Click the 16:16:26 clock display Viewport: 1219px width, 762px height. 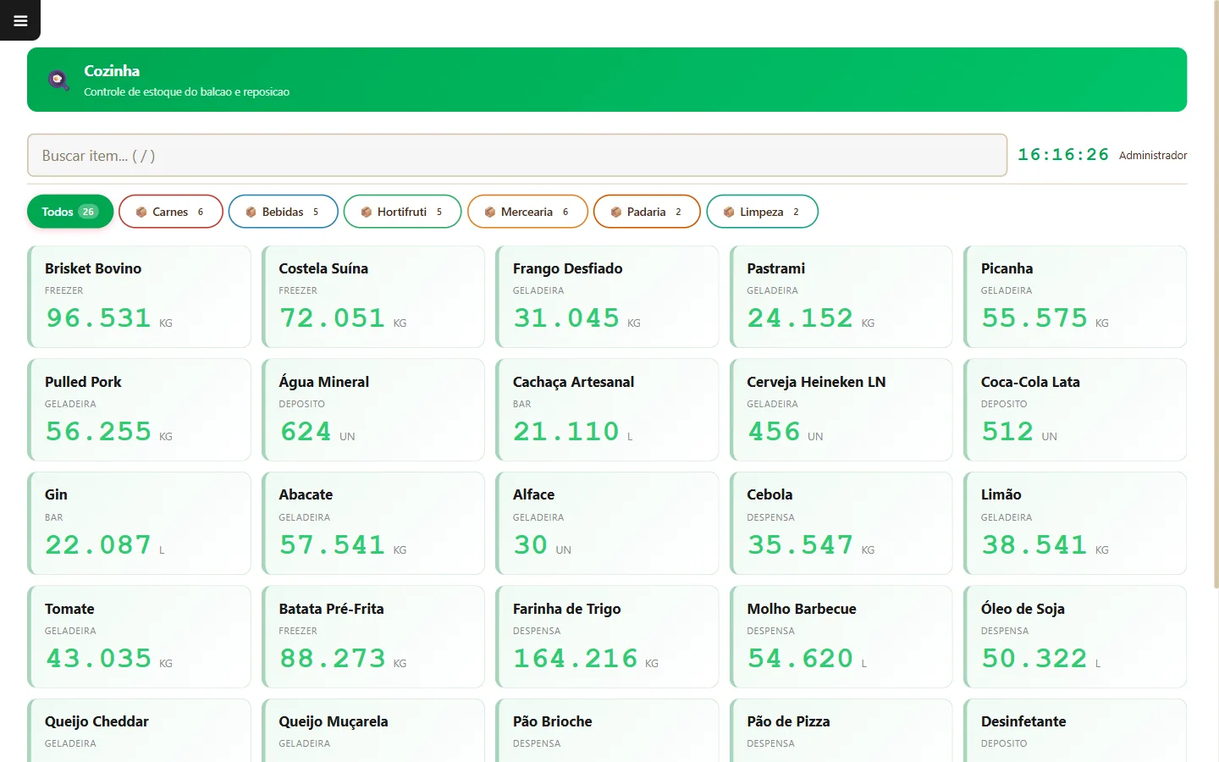point(1063,155)
